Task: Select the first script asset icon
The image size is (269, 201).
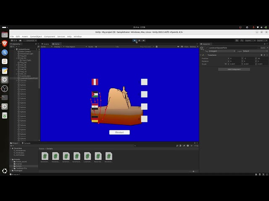Action: (45, 156)
